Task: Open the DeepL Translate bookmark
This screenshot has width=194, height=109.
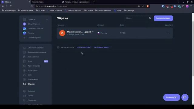Action: (x=55, y=11)
